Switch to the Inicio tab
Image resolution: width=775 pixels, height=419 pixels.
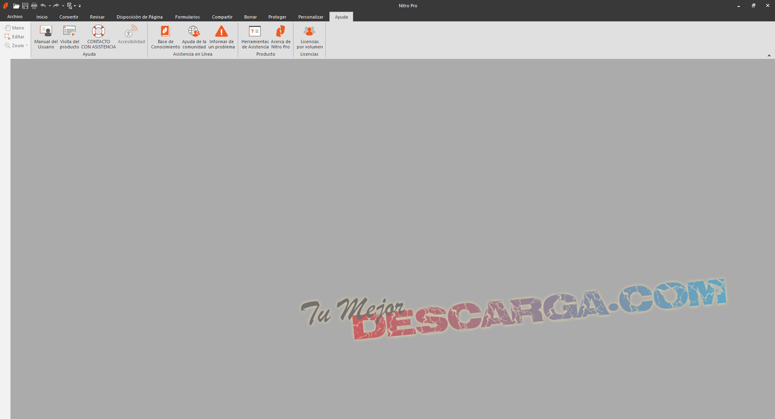(42, 17)
